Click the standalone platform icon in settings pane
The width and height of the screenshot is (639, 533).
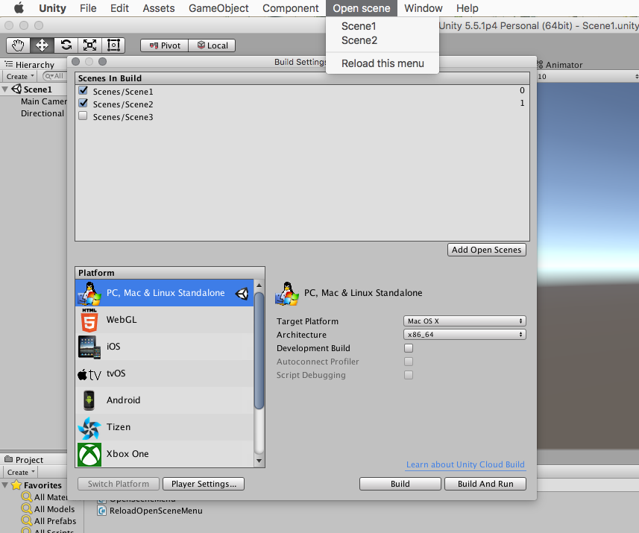coord(287,294)
